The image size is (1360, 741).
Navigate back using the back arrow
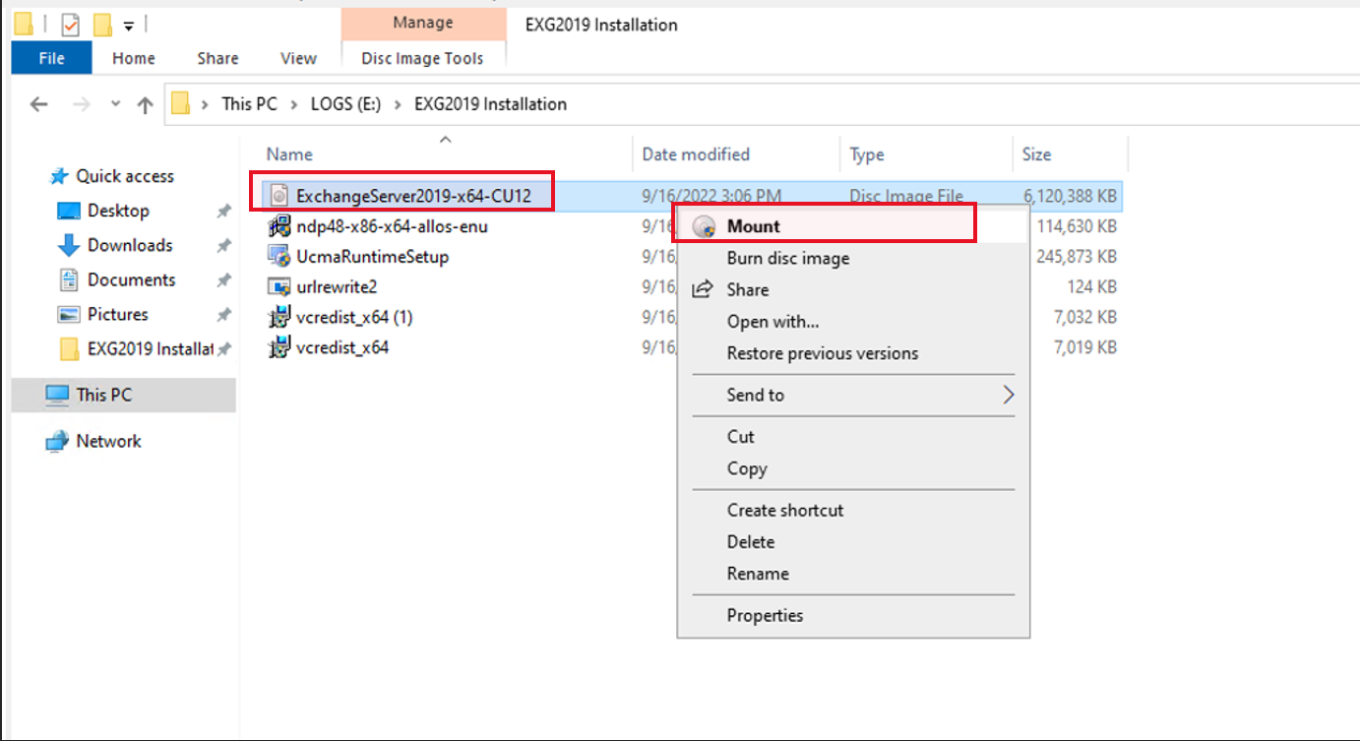[38, 103]
